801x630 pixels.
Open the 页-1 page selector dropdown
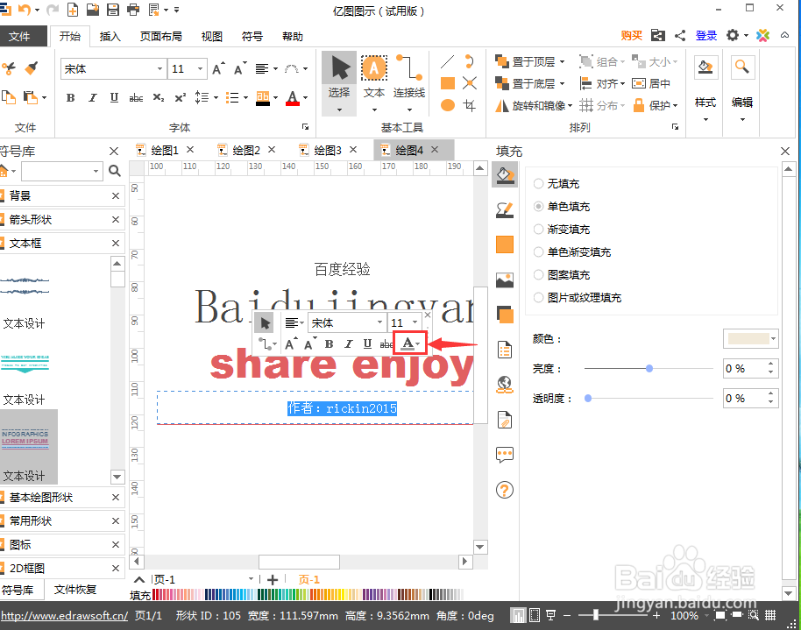pyautogui.click(x=251, y=579)
